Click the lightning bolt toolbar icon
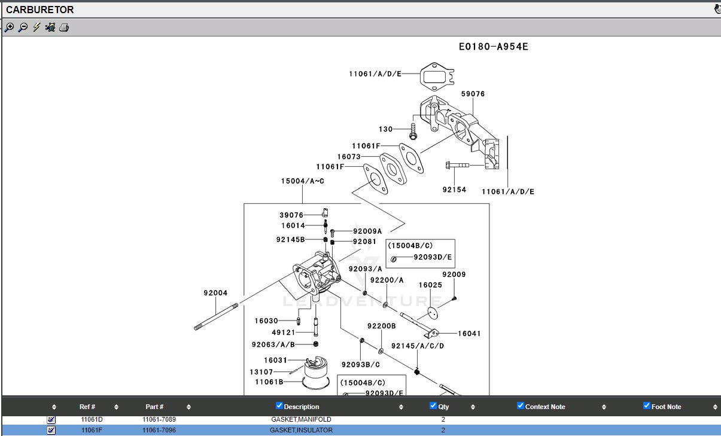The height and width of the screenshot is (436, 721). [x=36, y=28]
